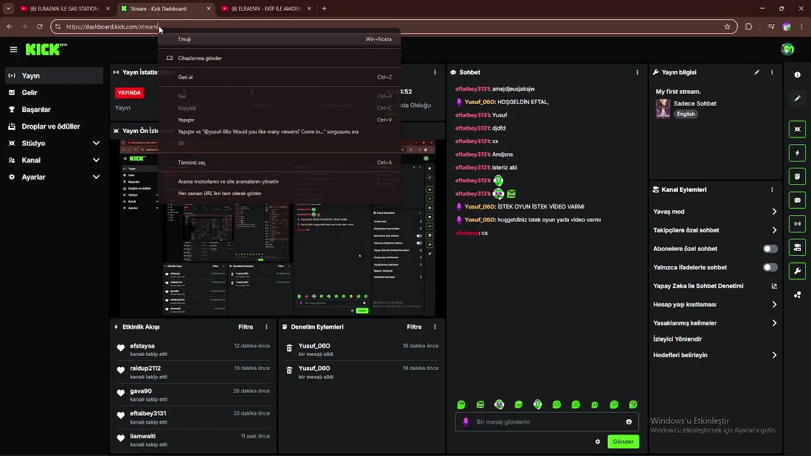Toggle the document notes icon in right sidebar
This screenshot has width=811, height=456.
click(x=797, y=176)
